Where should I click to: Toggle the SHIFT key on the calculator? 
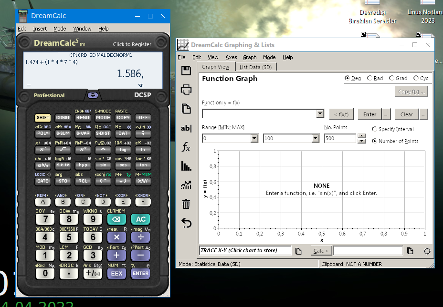click(42, 118)
